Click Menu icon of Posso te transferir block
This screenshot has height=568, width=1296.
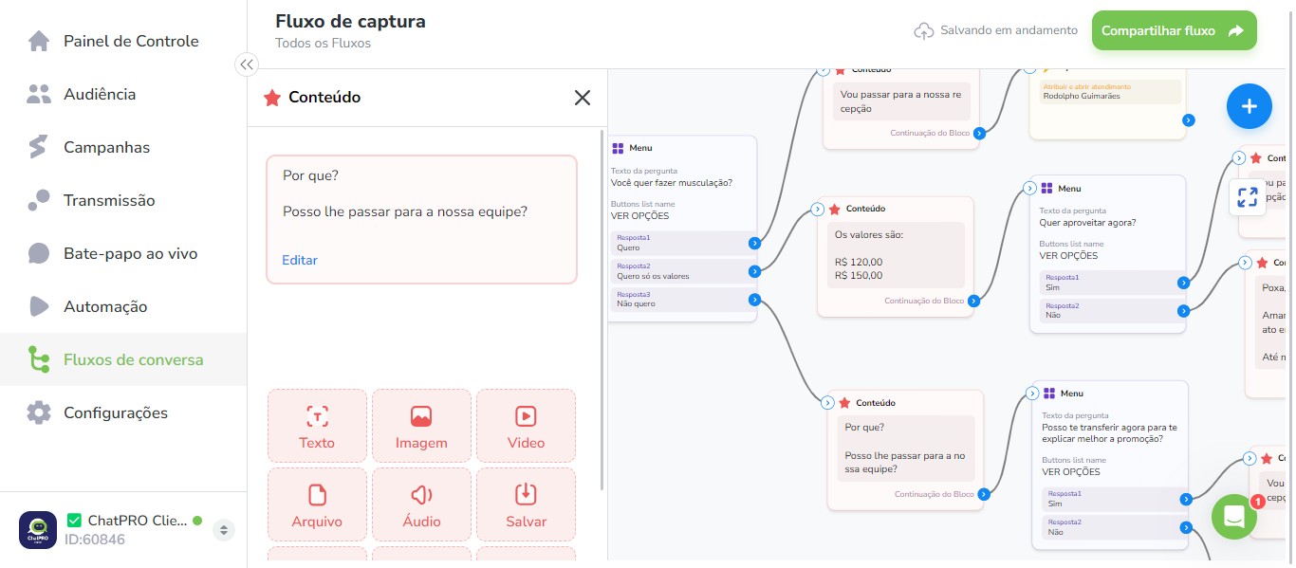click(x=1049, y=393)
